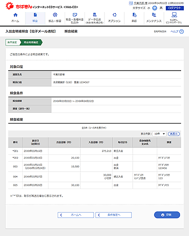Open the オプション menu icon
Screen dimensions: 189x236
[x=114, y=15]
